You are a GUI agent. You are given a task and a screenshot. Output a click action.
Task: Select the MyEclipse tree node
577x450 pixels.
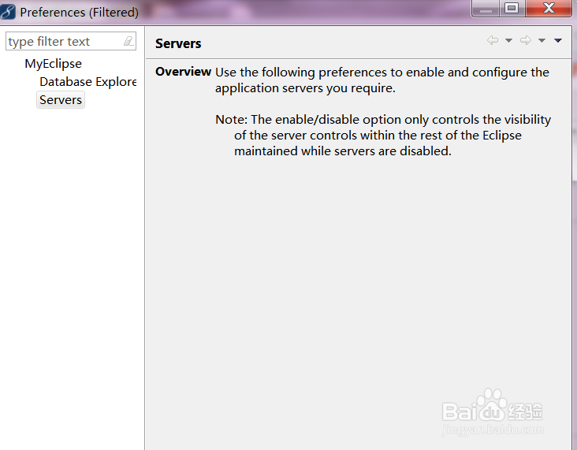pyautogui.click(x=53, y=64)
